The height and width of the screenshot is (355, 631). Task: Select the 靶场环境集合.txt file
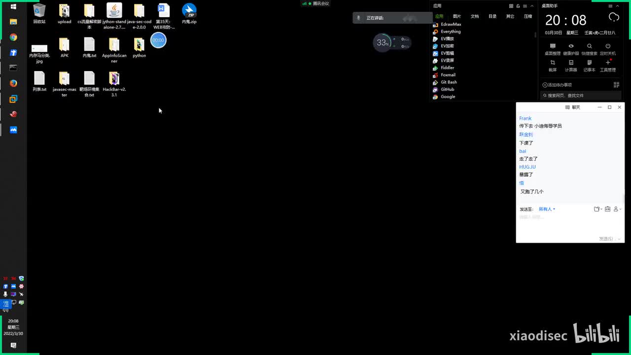[x=89, y=84]
